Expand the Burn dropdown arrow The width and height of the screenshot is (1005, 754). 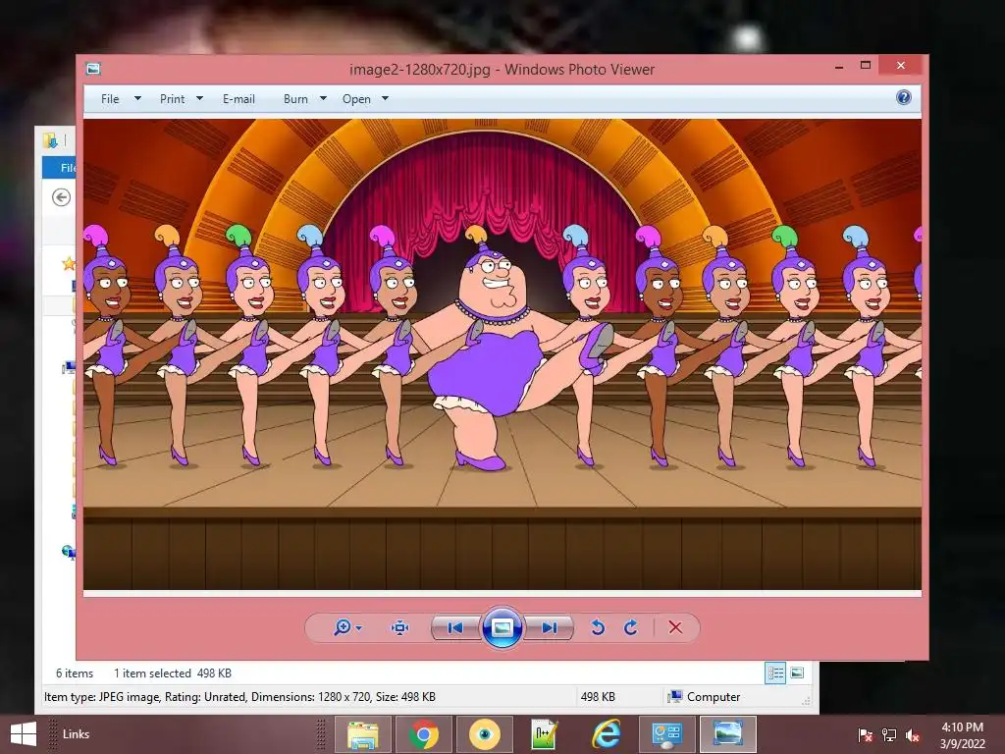[323, 99]
